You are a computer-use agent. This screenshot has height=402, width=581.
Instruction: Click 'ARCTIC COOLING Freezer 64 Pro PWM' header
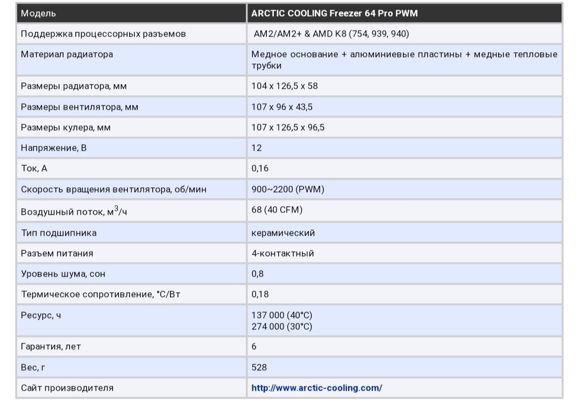pos(334,13)
